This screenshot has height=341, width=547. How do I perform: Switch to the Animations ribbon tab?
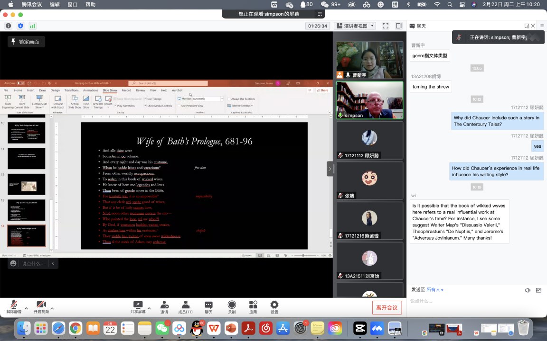(x=90, y=90)
